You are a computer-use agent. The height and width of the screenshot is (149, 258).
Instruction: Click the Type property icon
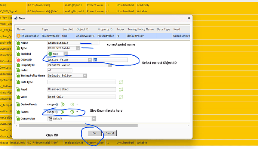click(18, 48)
